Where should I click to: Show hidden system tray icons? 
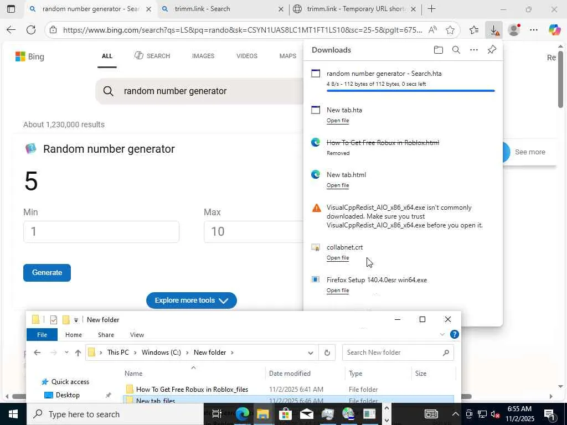click(x=455, y=414)
